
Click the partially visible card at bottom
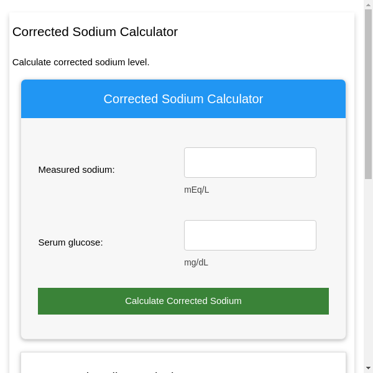click(183, 363)
